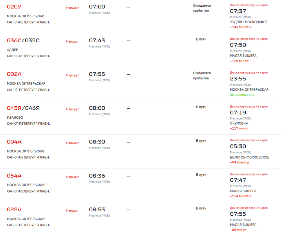Show train 054А movement on map

coord(248,174)
